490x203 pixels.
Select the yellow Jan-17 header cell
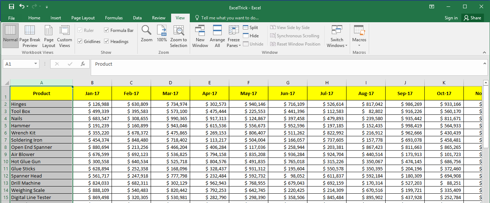pos(92,94)
